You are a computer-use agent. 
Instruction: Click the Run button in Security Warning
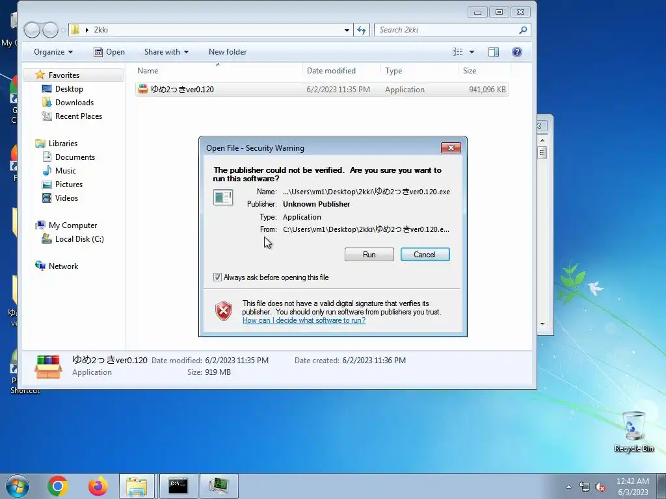[369, 255]
